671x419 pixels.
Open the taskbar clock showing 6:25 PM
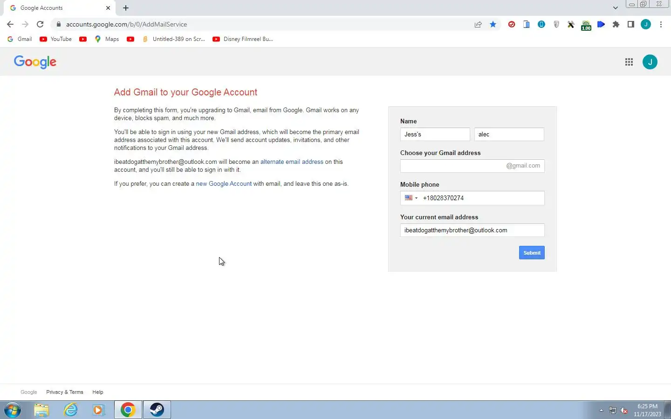[x=647, y=410]
